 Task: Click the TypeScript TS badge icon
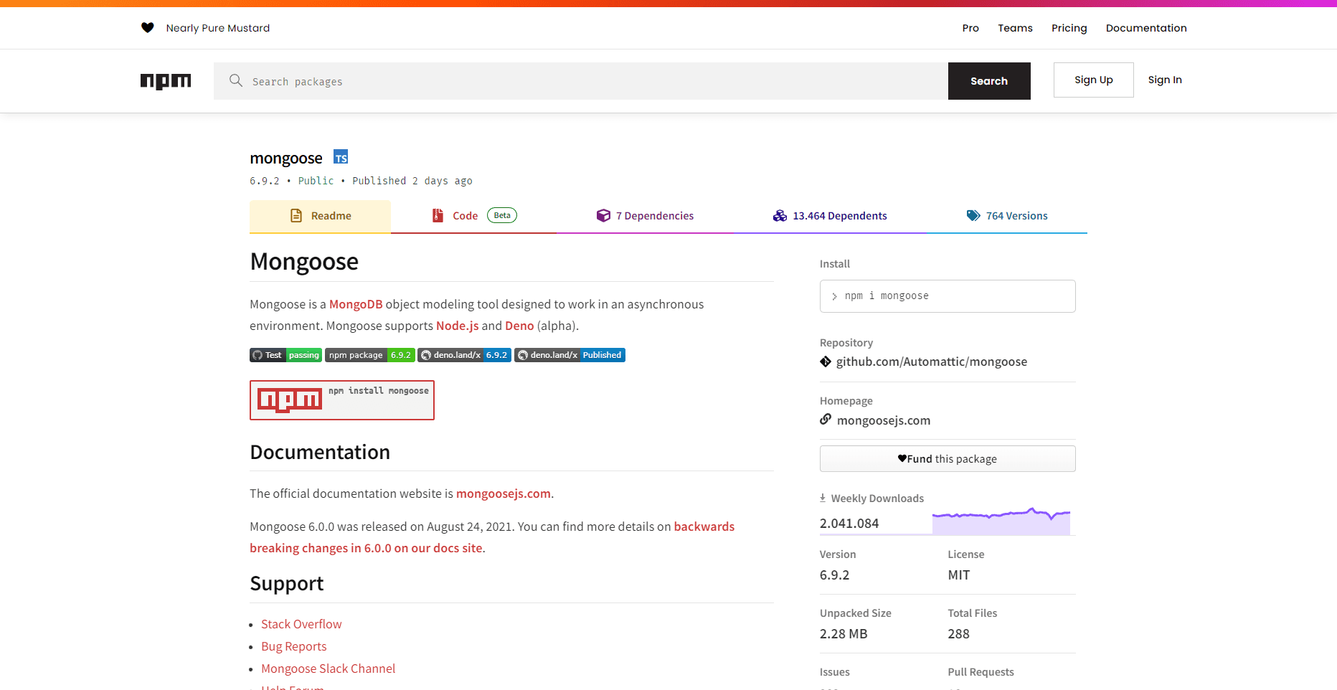click(341, 157)
